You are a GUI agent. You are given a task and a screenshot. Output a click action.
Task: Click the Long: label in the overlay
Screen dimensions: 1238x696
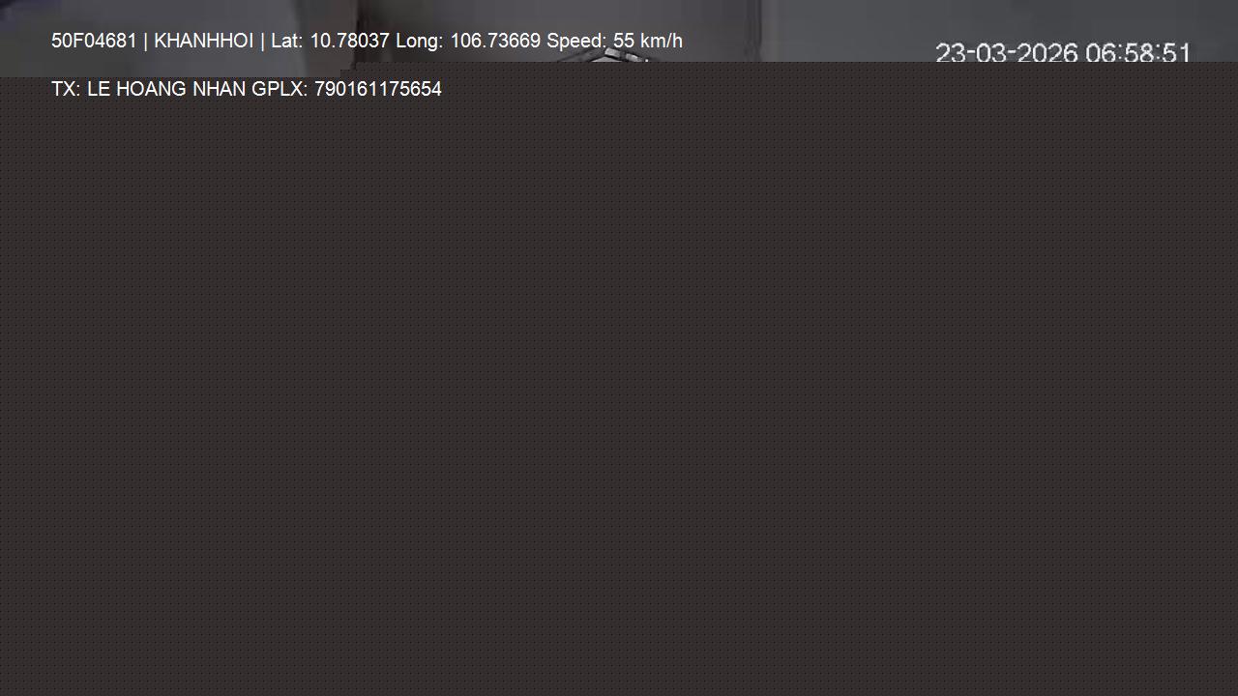420,41
